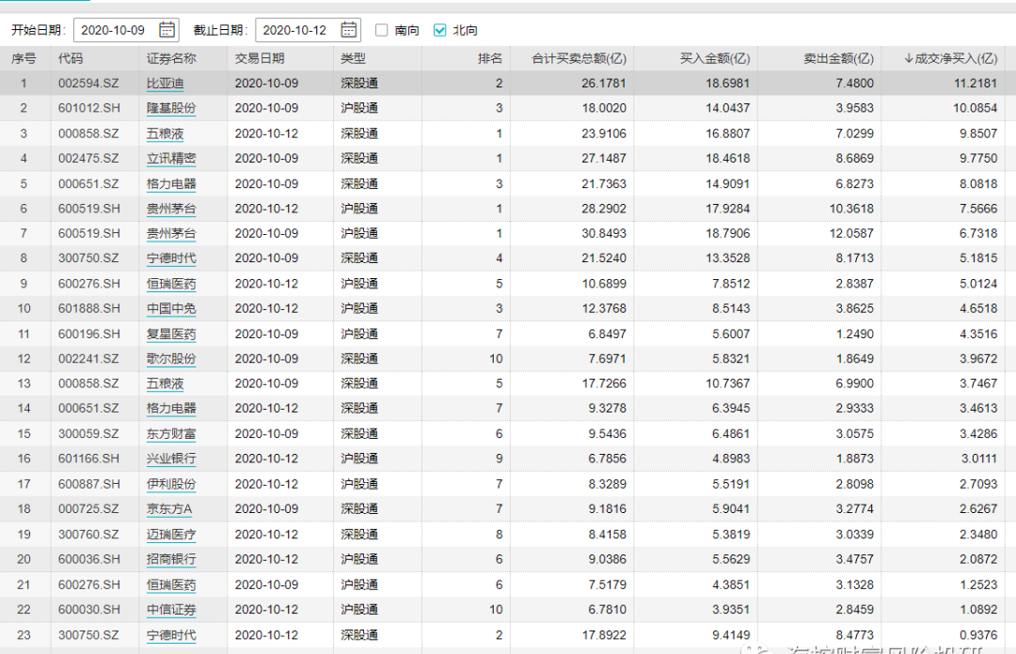Open 宁德时代 link in row 23
The height and width of the screenshot is (654, 1016).
[x=171, y=635]
